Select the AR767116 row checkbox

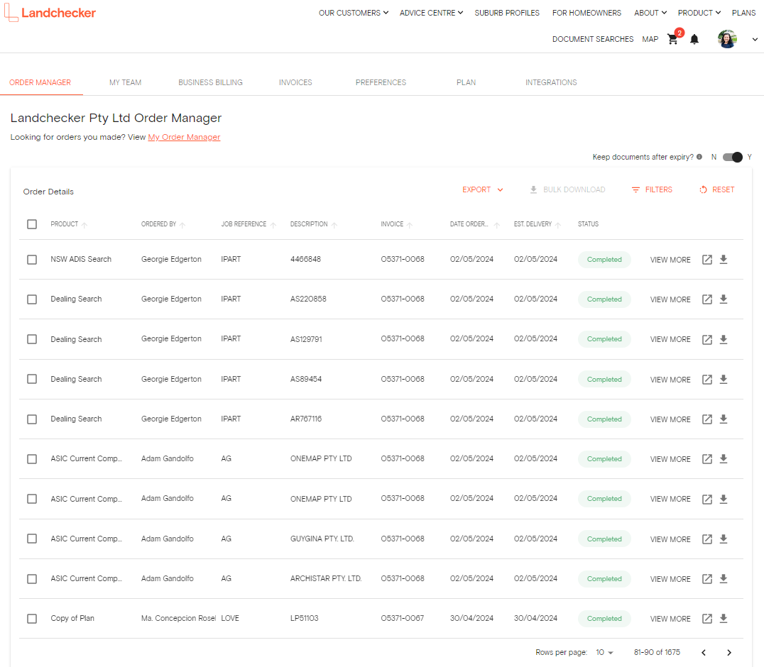32,419
